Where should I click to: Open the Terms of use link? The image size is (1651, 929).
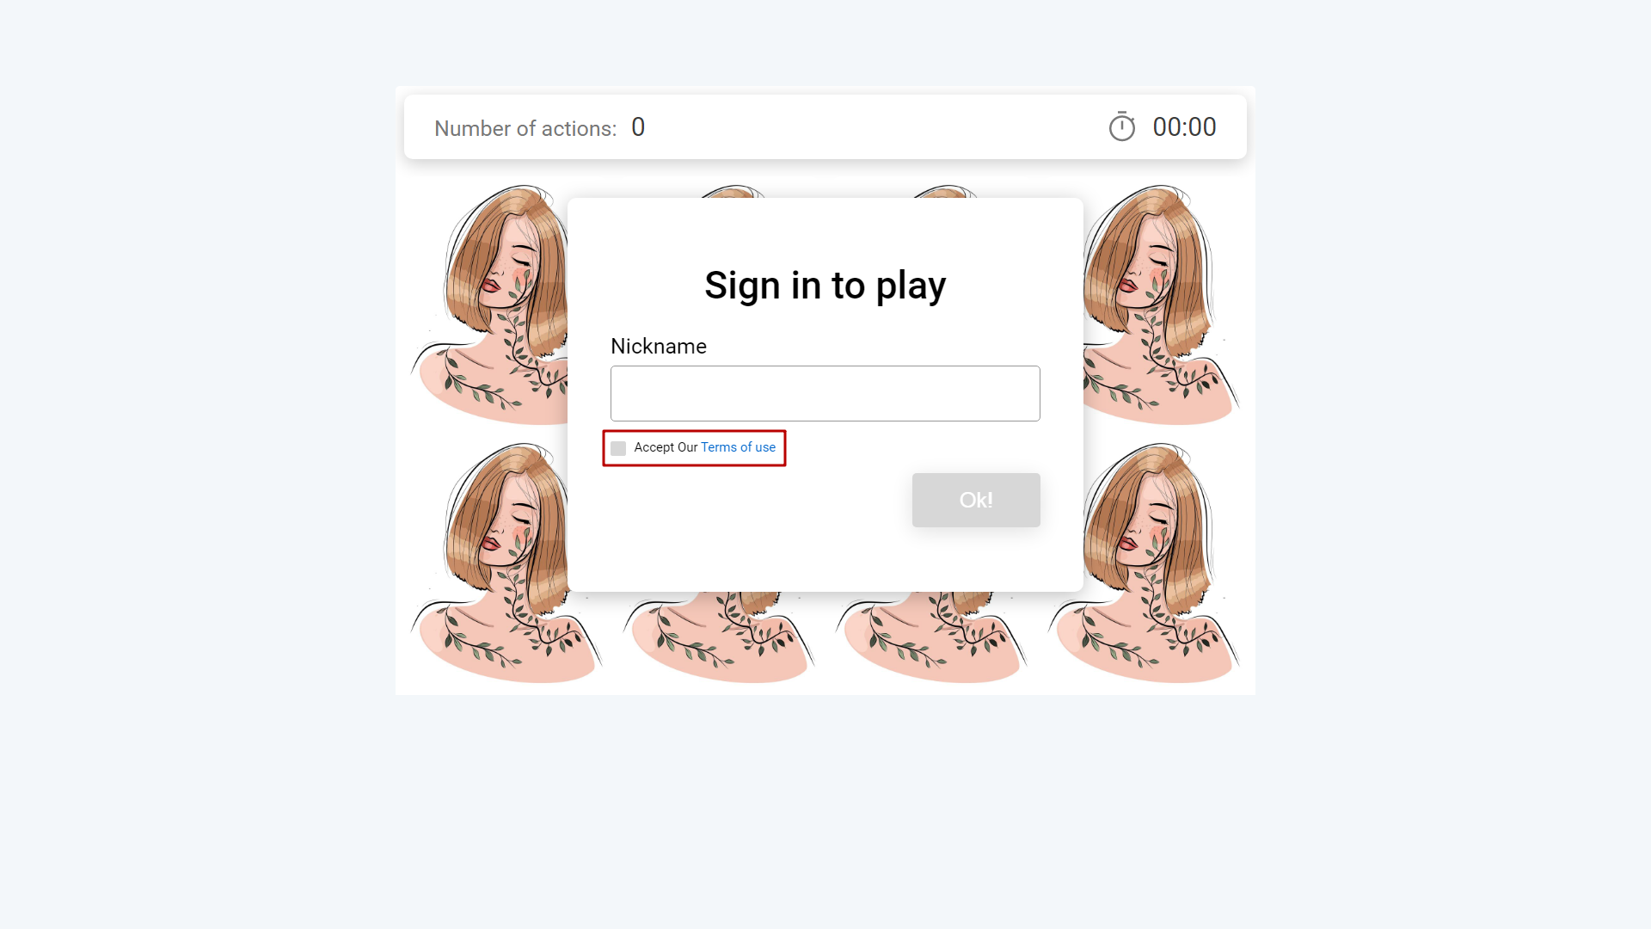(738, 447)
